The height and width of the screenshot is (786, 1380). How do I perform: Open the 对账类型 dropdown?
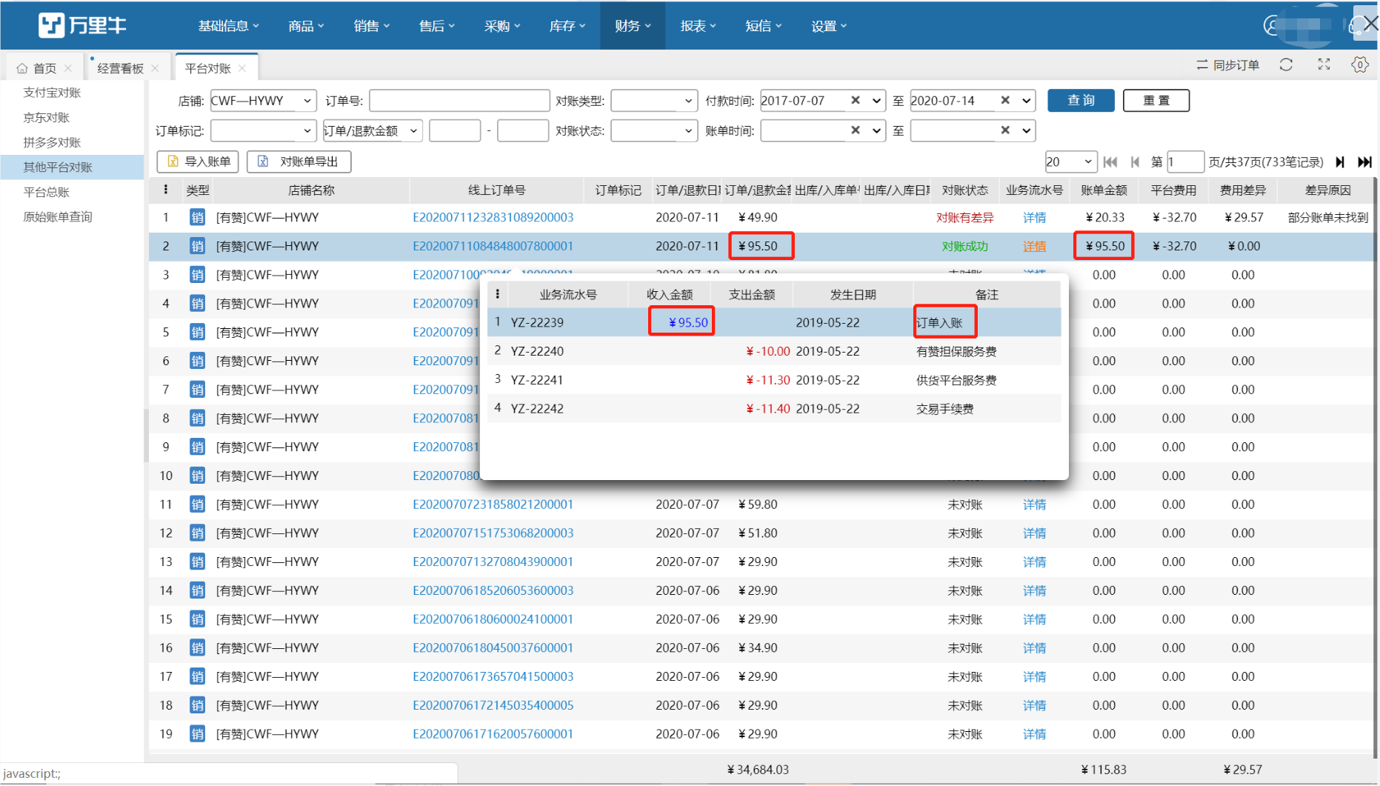[x=654, y=100]
